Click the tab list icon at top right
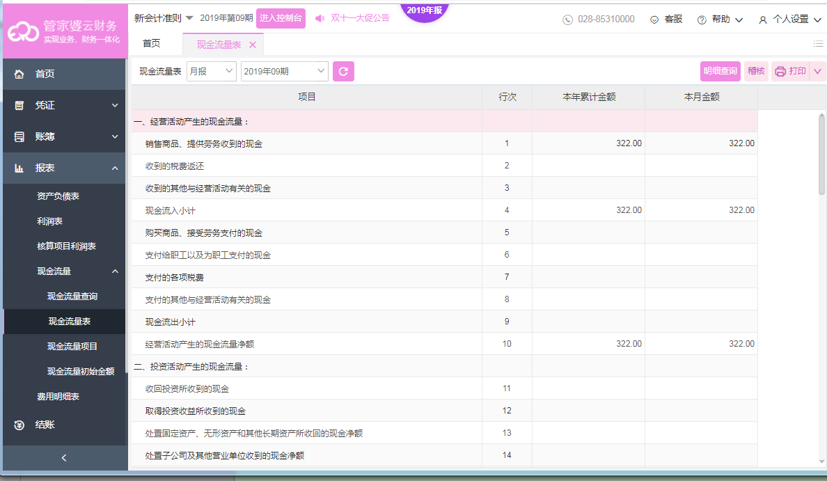Image resolution: width=827 pixels, height=481 pixels. coord(818,44)
